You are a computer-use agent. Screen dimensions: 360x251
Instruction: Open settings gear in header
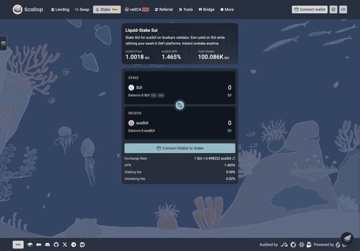(334, 10)
